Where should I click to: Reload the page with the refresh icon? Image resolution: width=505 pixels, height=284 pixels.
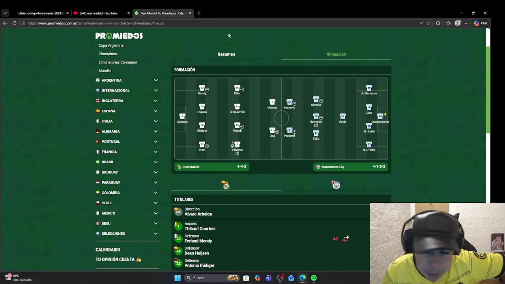pyautogui.click(x=14, y=23)
